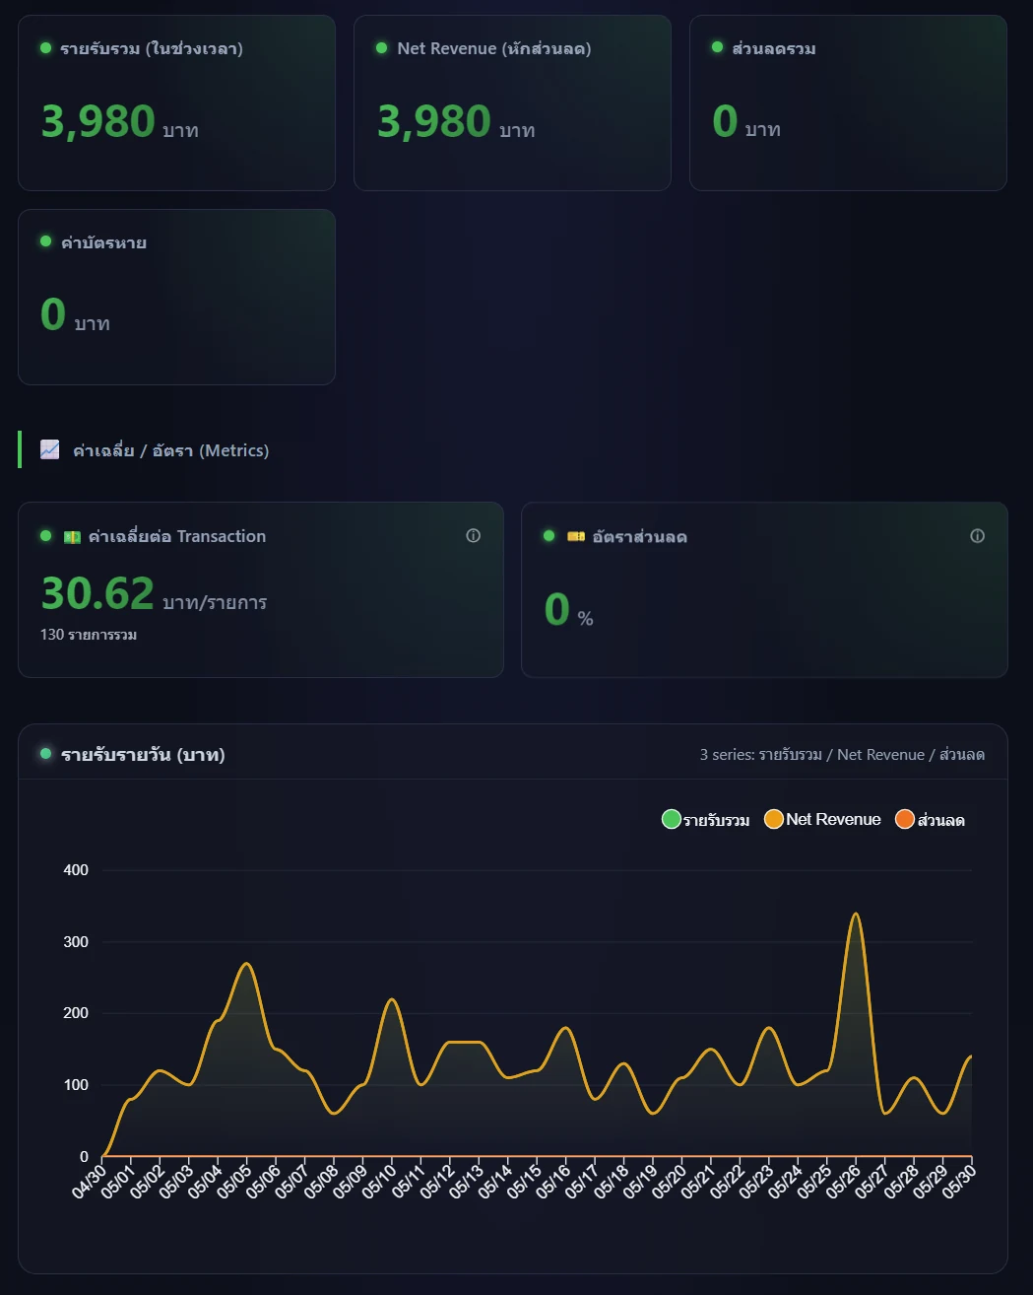Click the 130 รายการรวม text
Image resolution: width=1033 pixels, height=1295 pixels.
click(89, 635)
